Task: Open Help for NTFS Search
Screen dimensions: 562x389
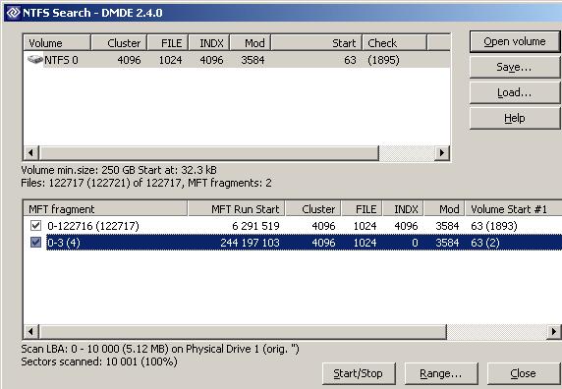Action: (514, 118)
